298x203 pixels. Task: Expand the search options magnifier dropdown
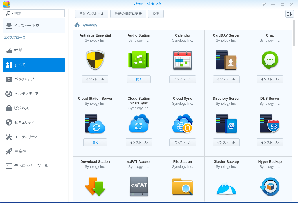[x=10, y=13]
